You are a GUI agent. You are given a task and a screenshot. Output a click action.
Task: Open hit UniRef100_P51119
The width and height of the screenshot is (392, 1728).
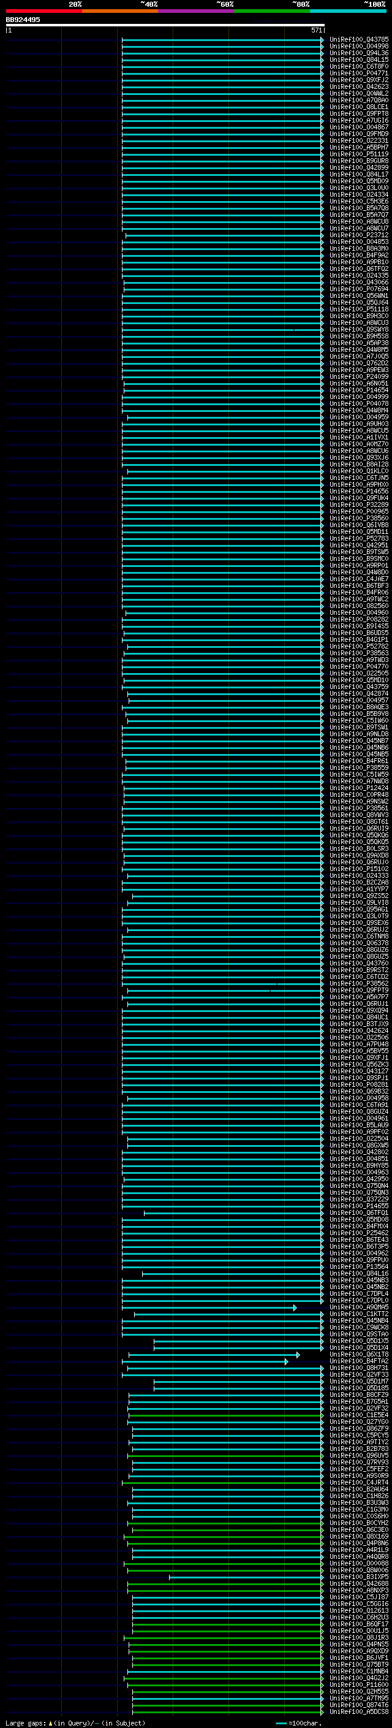[358, 154]
